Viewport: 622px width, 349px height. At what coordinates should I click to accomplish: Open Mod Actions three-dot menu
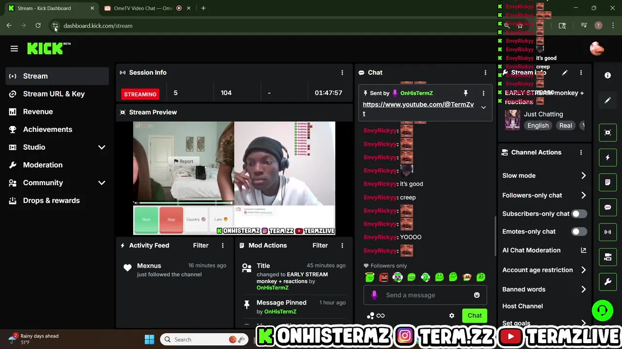(x=342, y=245)
